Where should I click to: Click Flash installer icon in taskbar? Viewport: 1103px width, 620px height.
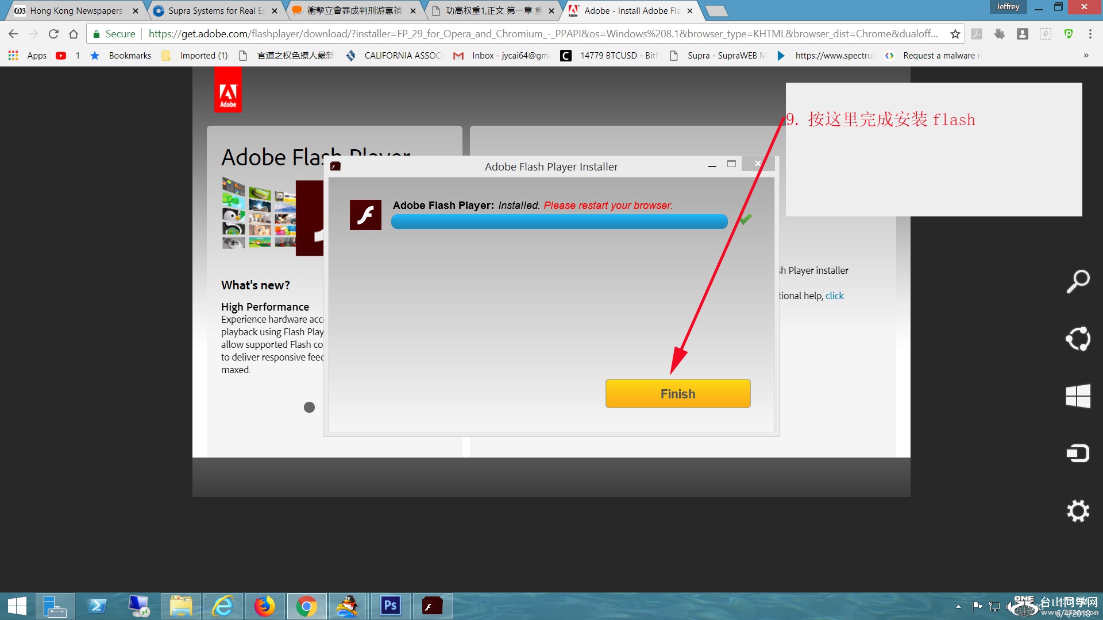tap(433, 606)
